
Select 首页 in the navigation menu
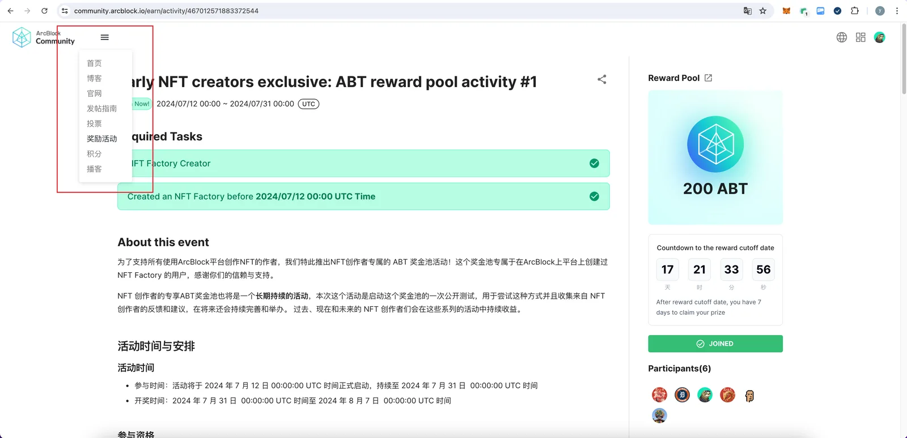pos(94,63)
